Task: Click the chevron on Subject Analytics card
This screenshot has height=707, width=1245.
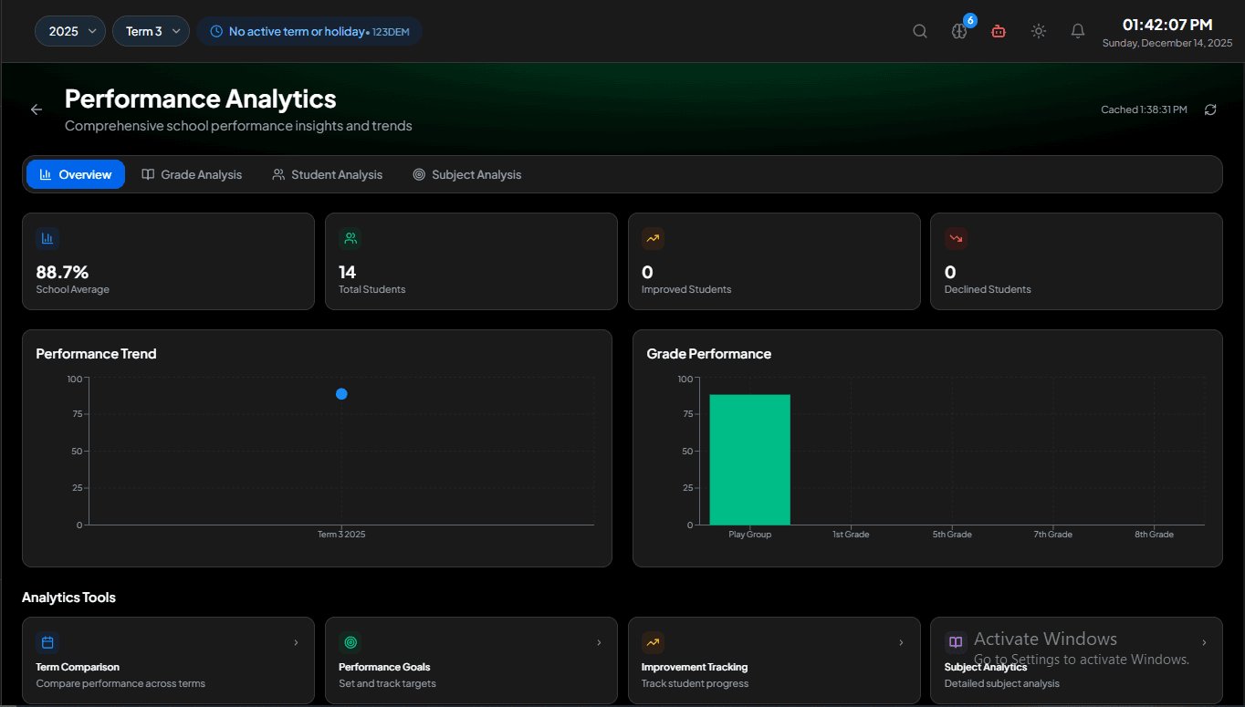Action: point(1204,641)
